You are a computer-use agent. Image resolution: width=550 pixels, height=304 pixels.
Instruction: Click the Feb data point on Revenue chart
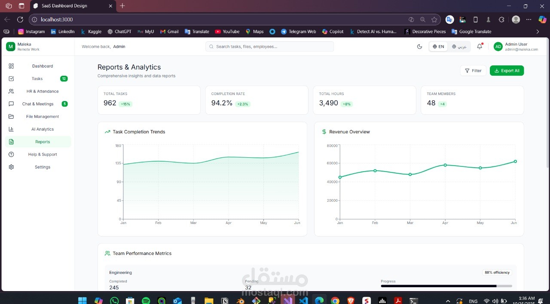pos(375,171)
